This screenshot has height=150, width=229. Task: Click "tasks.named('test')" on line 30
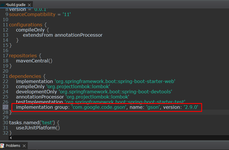tap(32, 123)
